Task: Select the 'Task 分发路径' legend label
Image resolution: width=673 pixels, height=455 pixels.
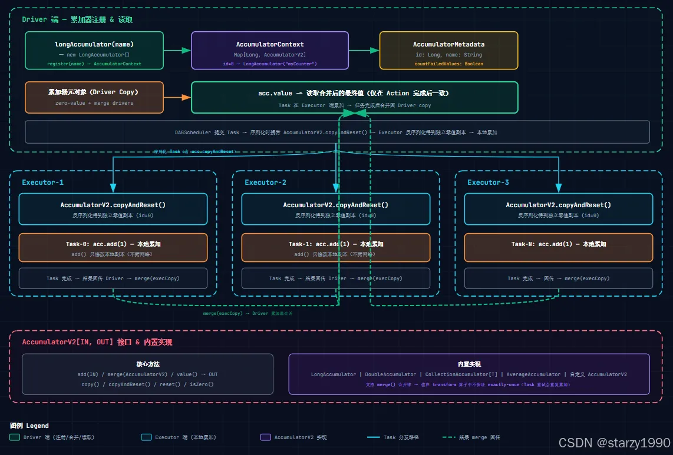Action: [401, 437]
